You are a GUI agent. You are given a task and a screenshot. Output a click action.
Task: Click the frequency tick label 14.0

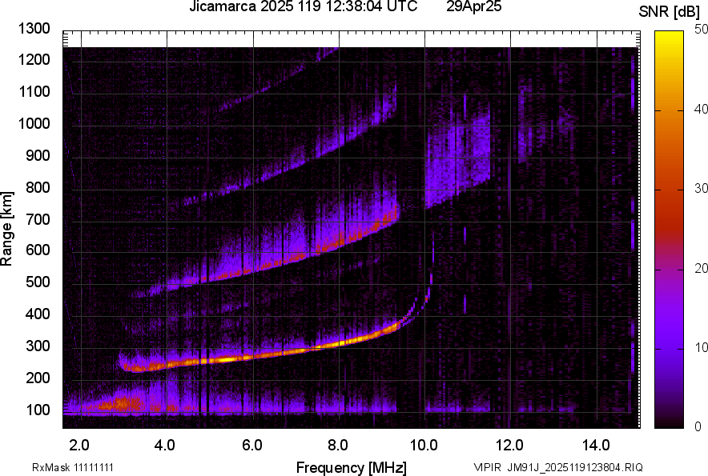[596, 446]
